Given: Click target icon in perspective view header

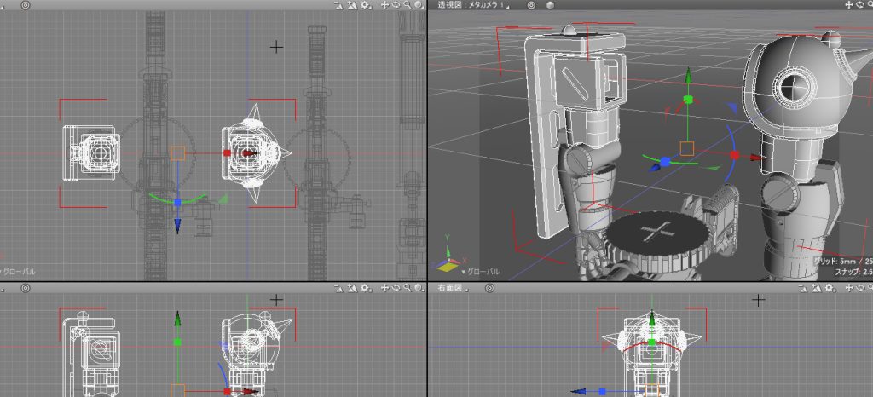Looking at the screenshot, I should (531, 5).
